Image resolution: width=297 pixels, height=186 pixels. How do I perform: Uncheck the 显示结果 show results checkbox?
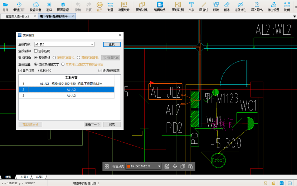click(20, 71)
